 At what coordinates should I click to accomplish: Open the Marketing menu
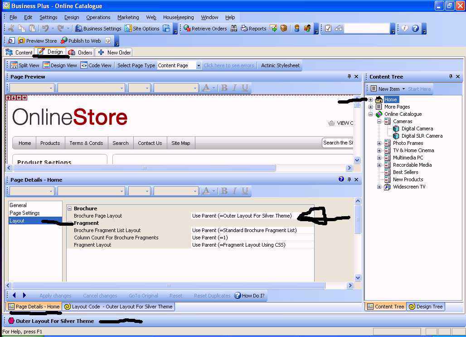point(128,17)
